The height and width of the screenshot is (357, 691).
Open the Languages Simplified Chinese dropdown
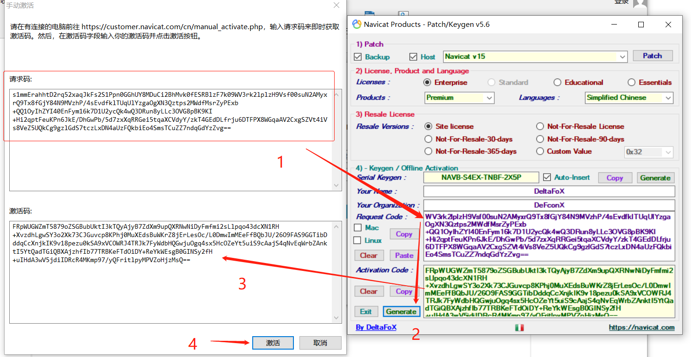(x=668, y=98)
